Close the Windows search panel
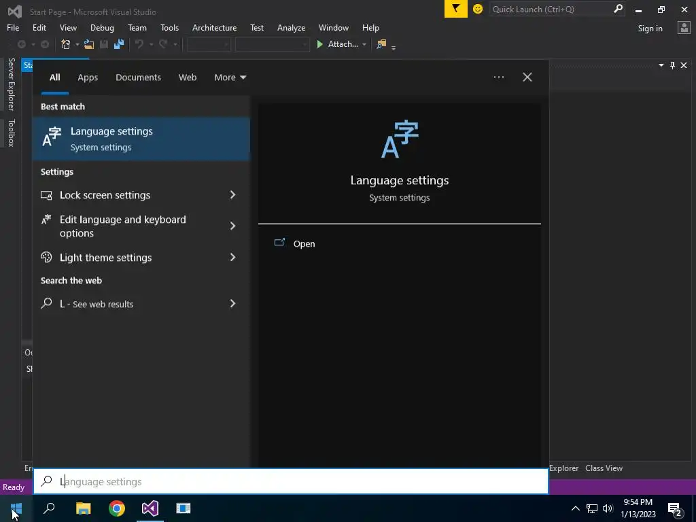This screenshot has width=696, height=522. click(527, 77)
